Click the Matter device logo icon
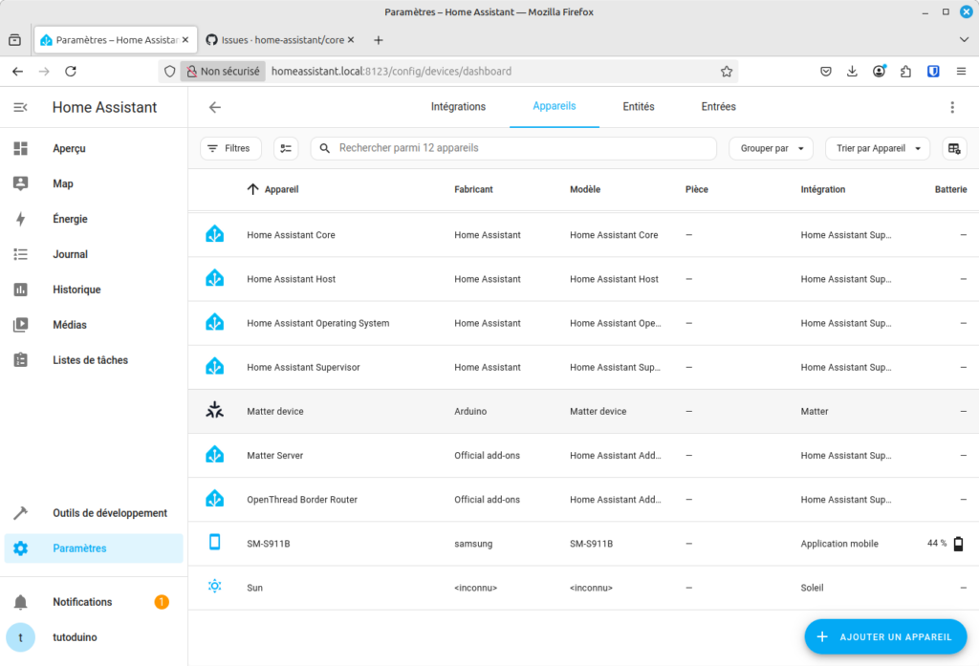Screen dimensions: 979x666 click(215, 410)
